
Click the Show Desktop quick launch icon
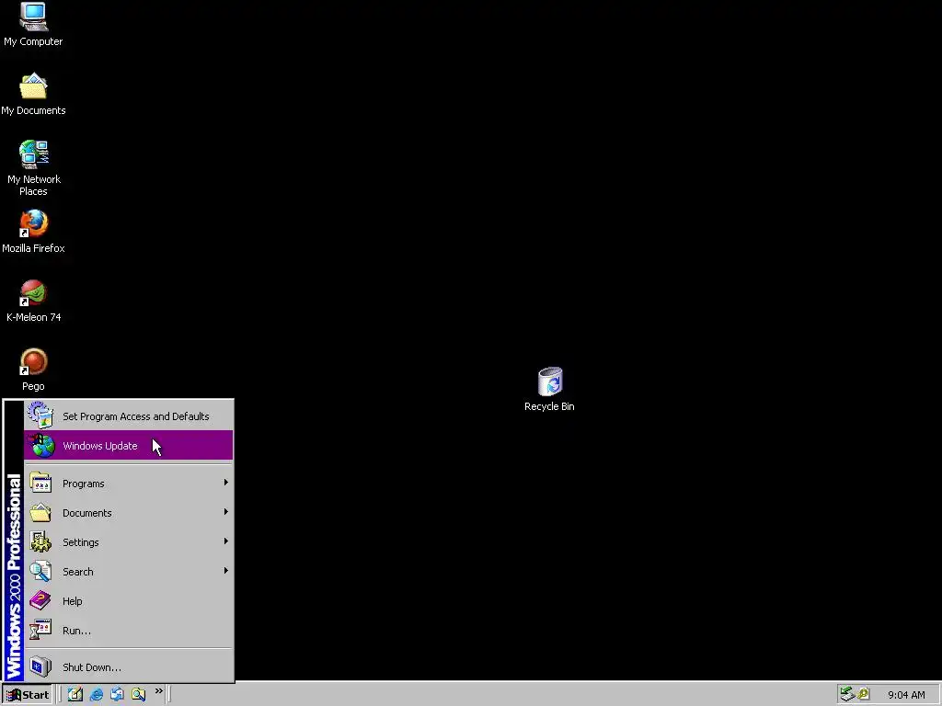pyautogui.click(x=75, y=694)
